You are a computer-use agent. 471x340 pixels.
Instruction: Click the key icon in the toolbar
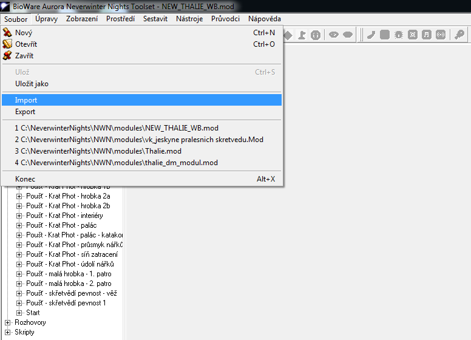click(459, 35)
